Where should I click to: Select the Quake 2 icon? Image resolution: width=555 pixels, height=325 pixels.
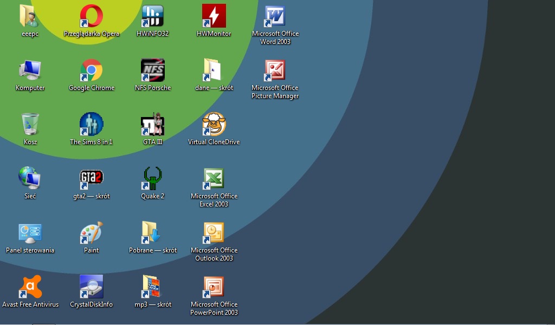[152, 178]
